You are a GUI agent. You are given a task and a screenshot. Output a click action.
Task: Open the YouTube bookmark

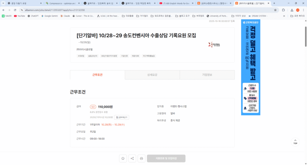point(19,16)
